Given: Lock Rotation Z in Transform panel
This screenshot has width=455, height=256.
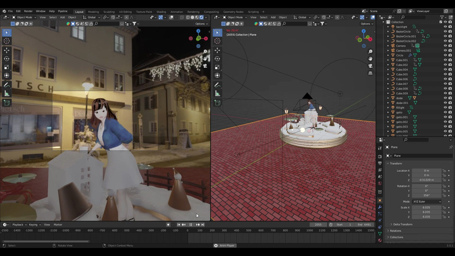Looking at the screenshot, I should [444, 195].
